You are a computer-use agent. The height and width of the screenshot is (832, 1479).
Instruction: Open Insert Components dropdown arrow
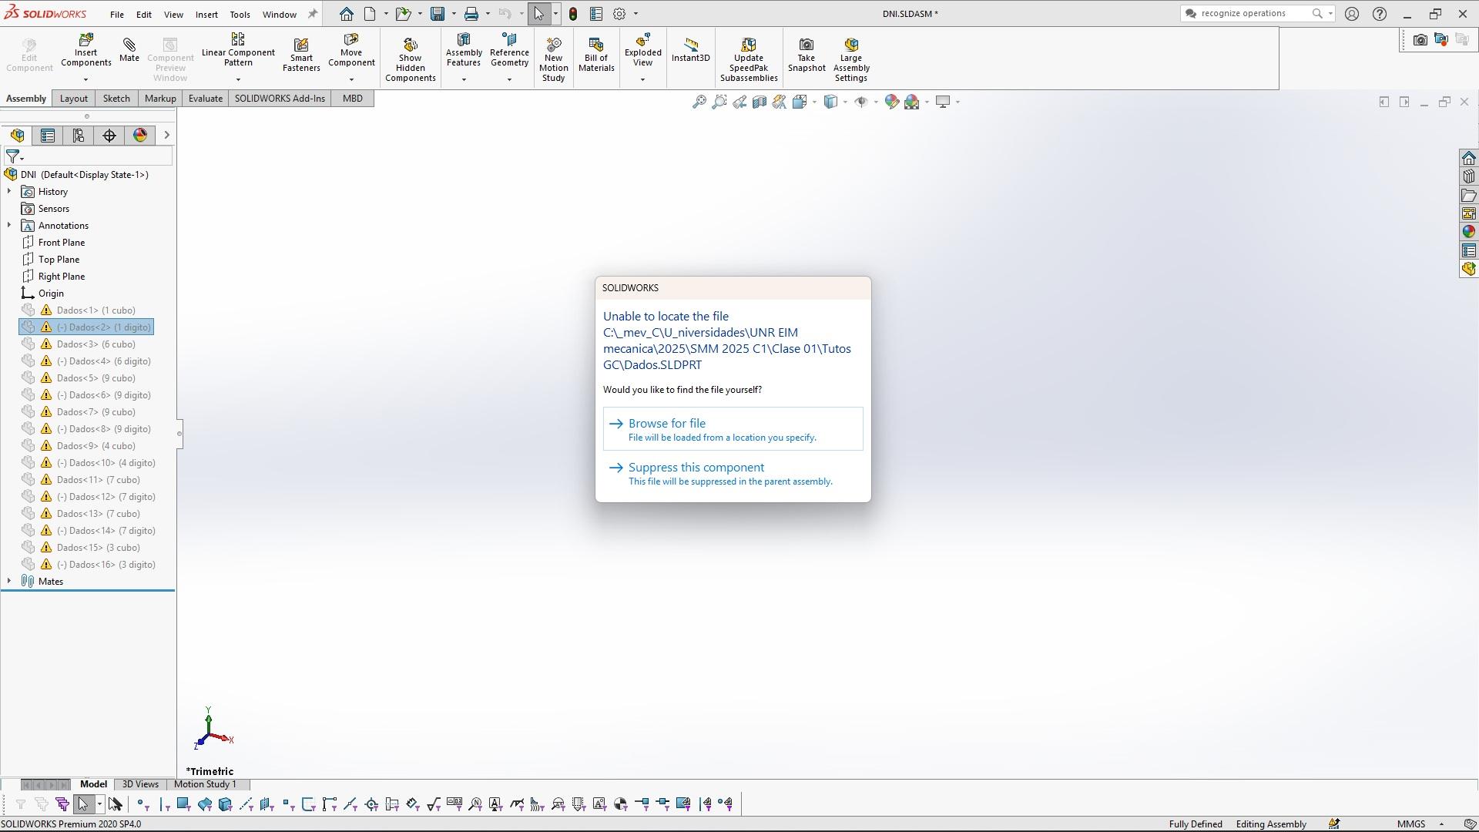pyautogui.click(x=86, y=79)
